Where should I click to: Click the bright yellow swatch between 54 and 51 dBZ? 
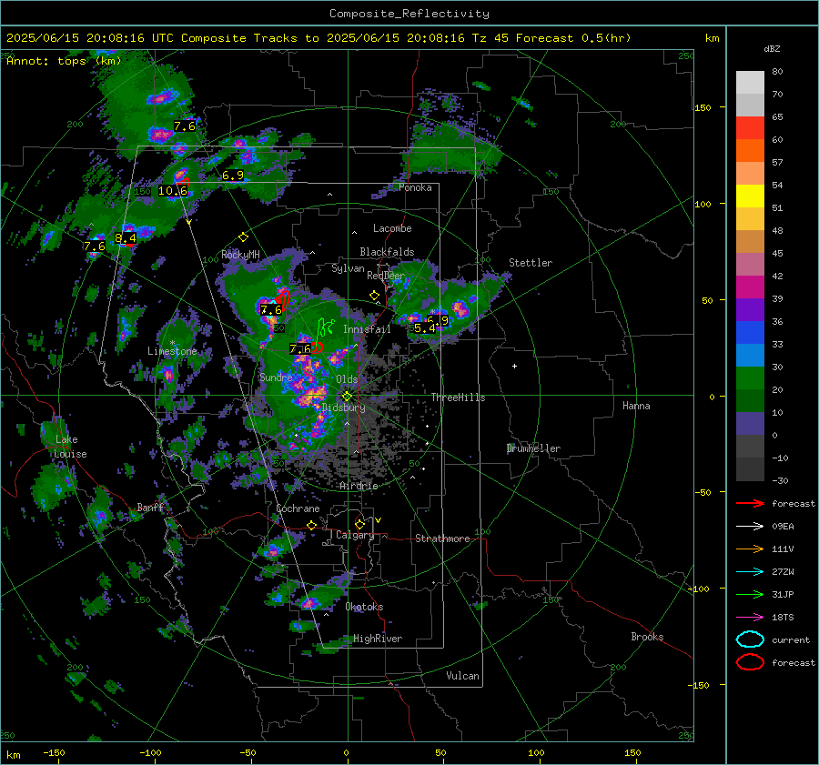click(x=750, y=196)
